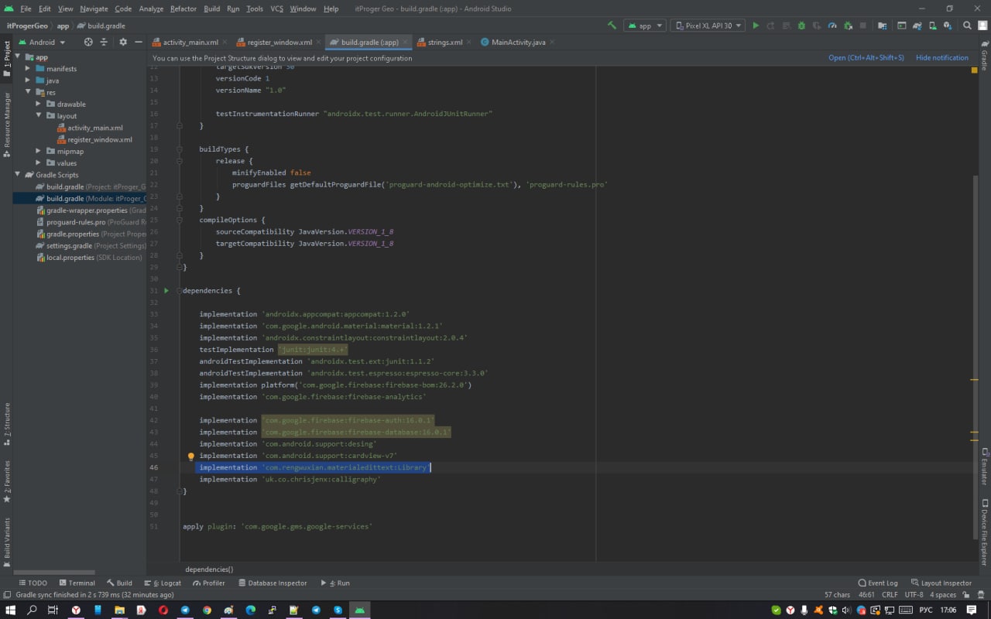This screenshot has height=619, width=991.
Task: Run the app with the green play button
Action: point(756,26)
